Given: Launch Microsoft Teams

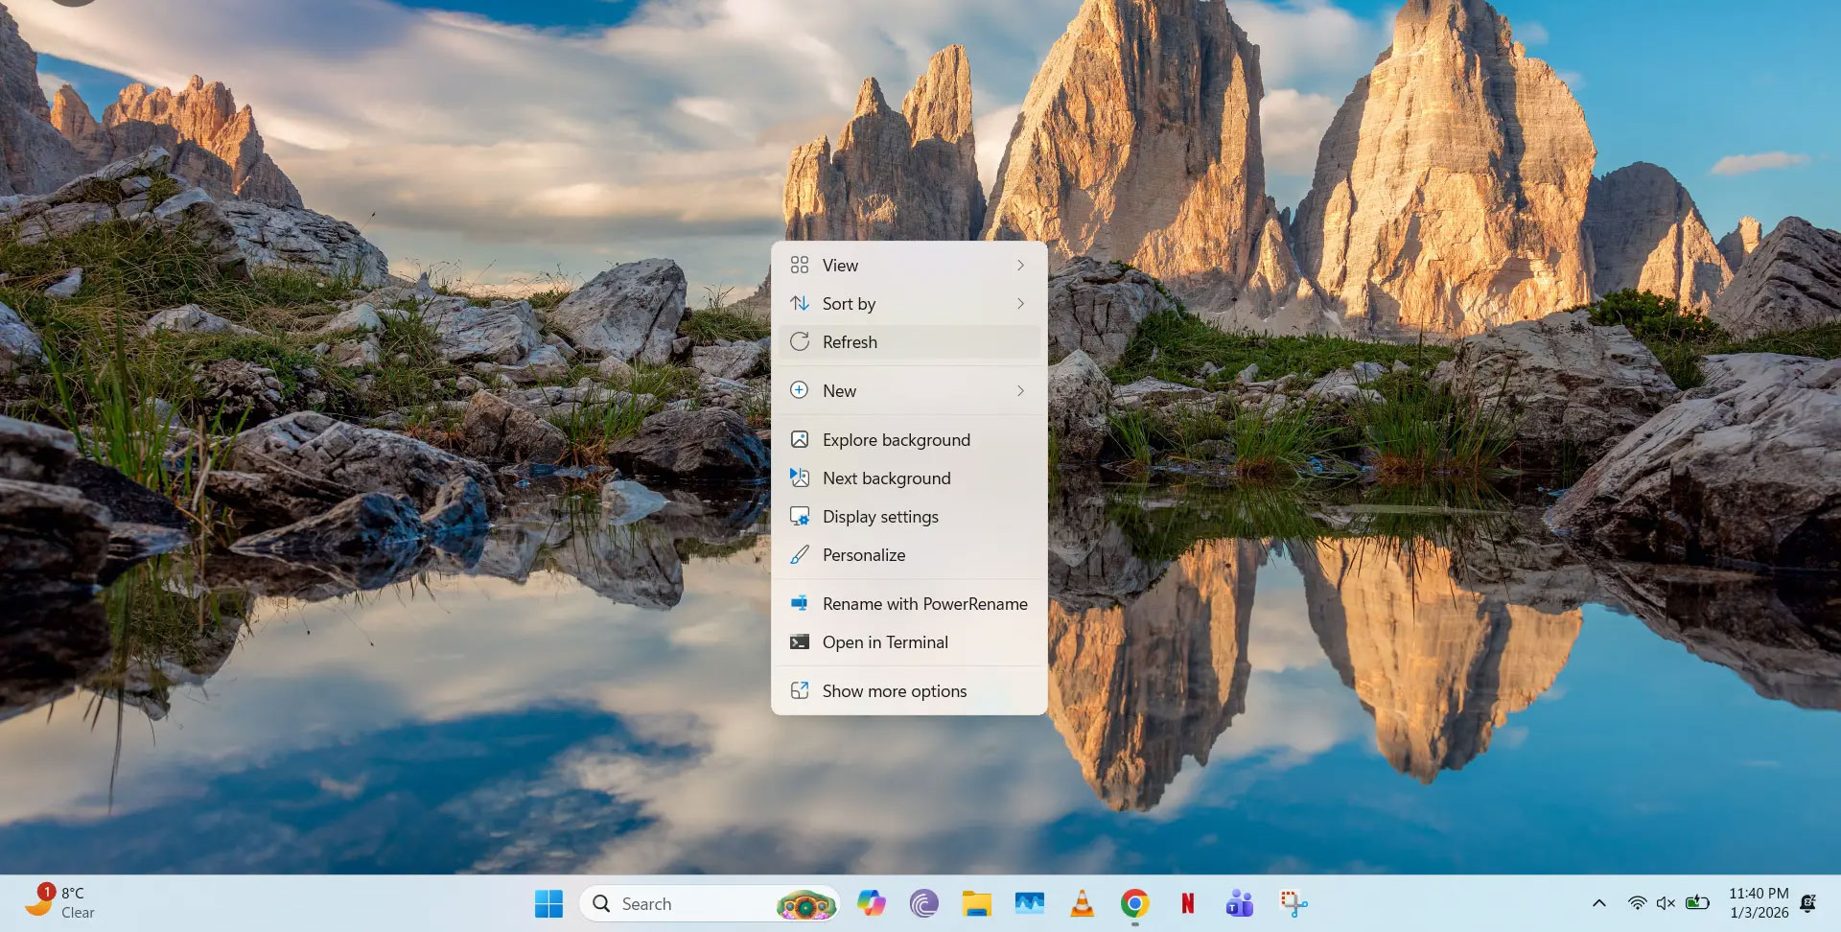Looking at the screenshot, I should 1239,903.
